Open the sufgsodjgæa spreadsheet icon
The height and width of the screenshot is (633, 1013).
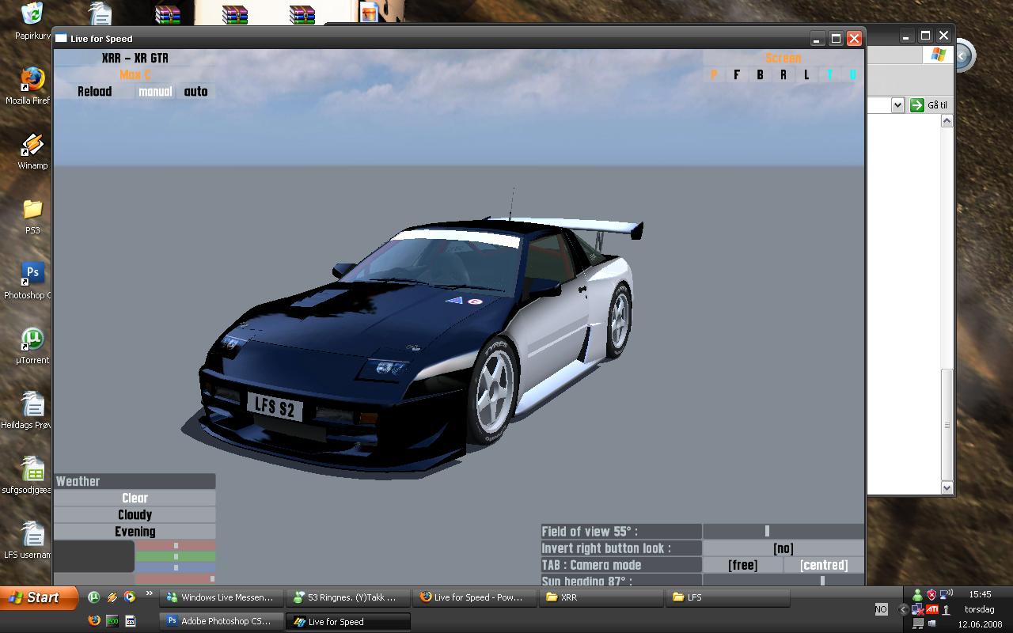point(32,475)
